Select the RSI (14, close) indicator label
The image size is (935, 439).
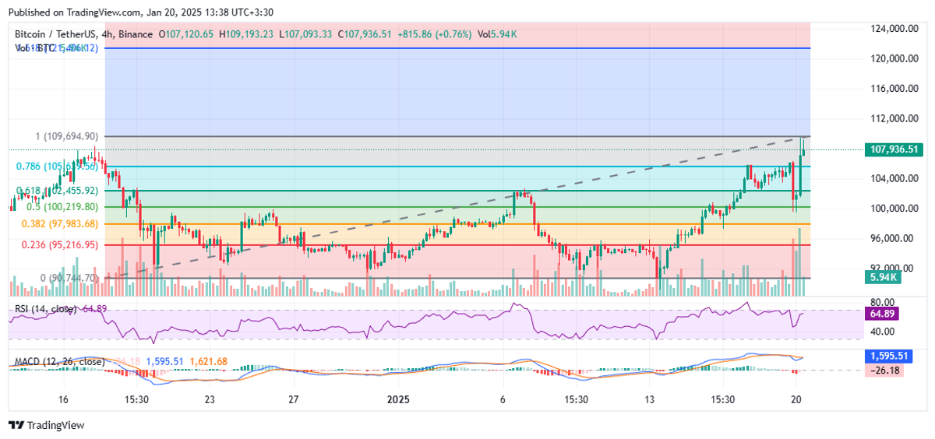pyautogui.click(x=44, y=309)
